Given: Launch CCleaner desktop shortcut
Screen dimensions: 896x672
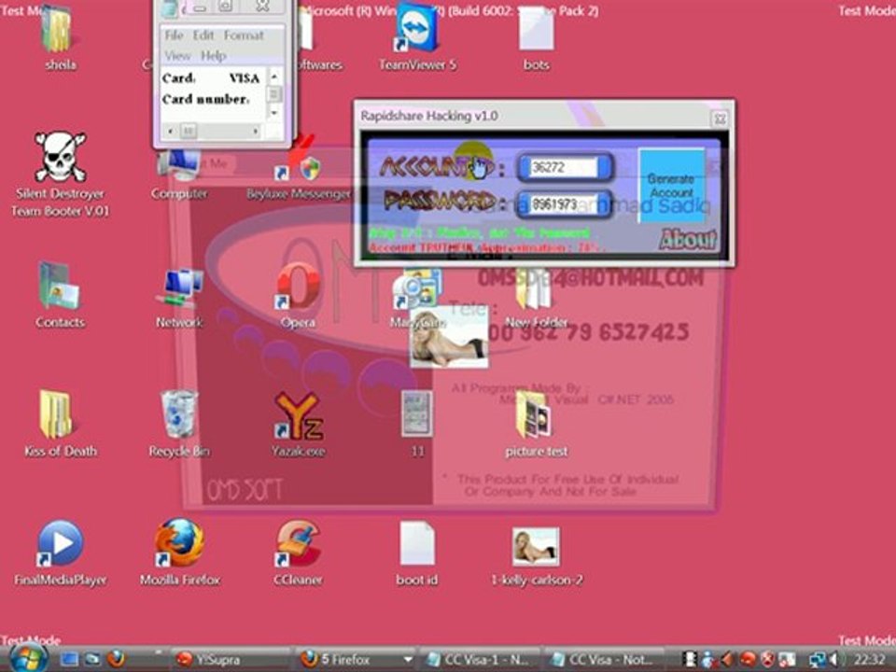Looking at the screenshot, I should pos(298,553).
